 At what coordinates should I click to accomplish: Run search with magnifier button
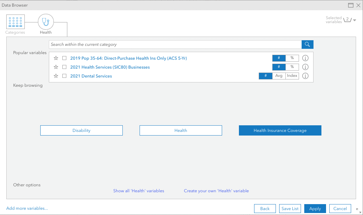(308, 45)
